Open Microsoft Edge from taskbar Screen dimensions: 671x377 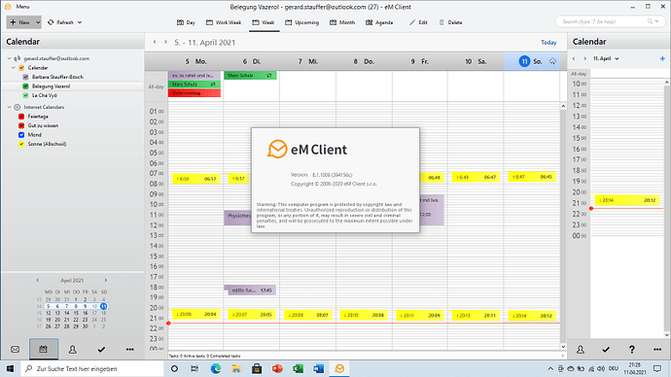click(216, 368)
